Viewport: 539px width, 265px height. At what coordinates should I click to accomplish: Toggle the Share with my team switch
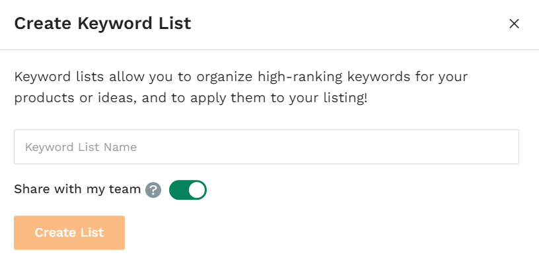[188, 190]
